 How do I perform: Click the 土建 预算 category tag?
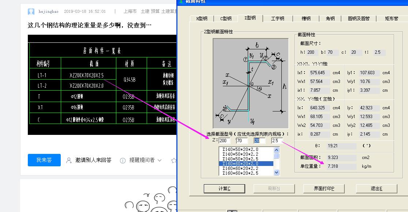coord(150,11)
